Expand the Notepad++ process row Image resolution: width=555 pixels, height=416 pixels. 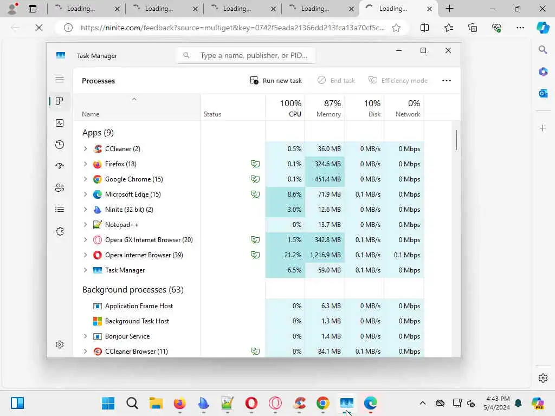pyautogui.click(x=85, y=225)
